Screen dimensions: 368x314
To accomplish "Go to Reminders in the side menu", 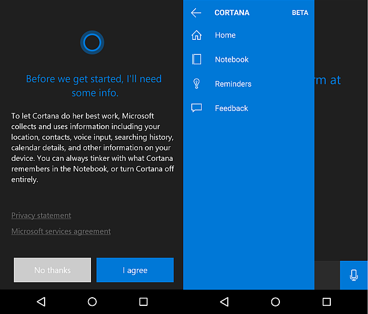I will point(233,84).
